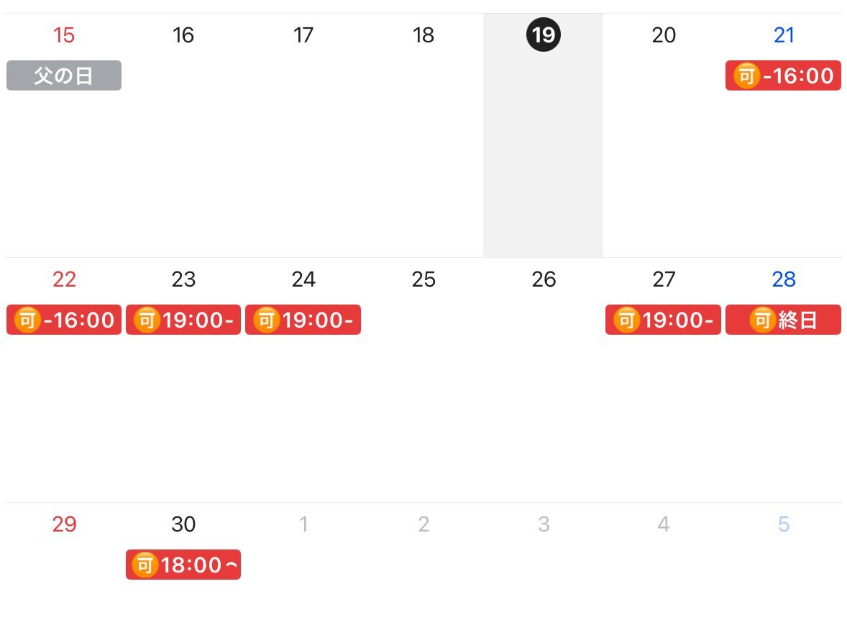Open the 父の日 event on June 15
The height and width of the screenshot is (640, 847).
(x=64, y=75)
